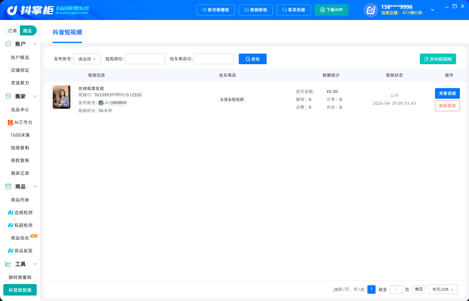The width and height of the screenshot is (469, 301).
Task: Click the 抖掌柜 logo icon
Action: point(12,10)
